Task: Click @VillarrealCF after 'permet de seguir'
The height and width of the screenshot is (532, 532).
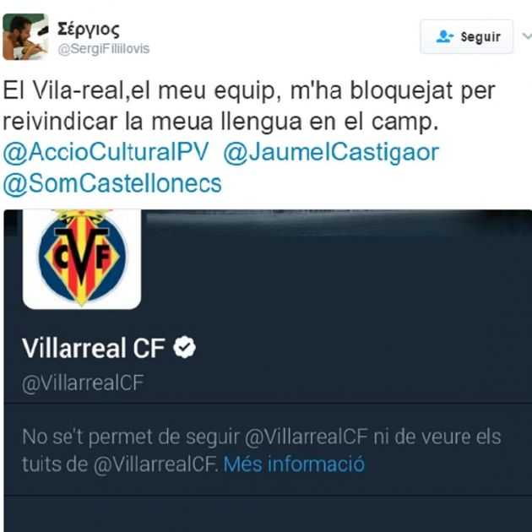Action: click(306, 437)
